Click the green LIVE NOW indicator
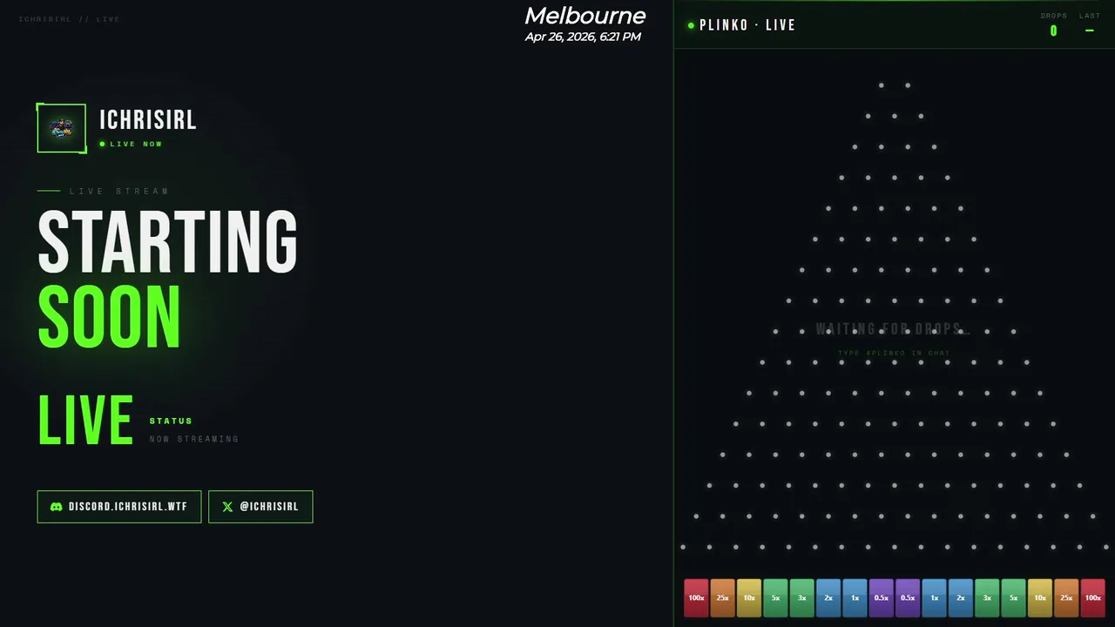The height and width of the screenshot is (627, 1115). pos(132,145)
